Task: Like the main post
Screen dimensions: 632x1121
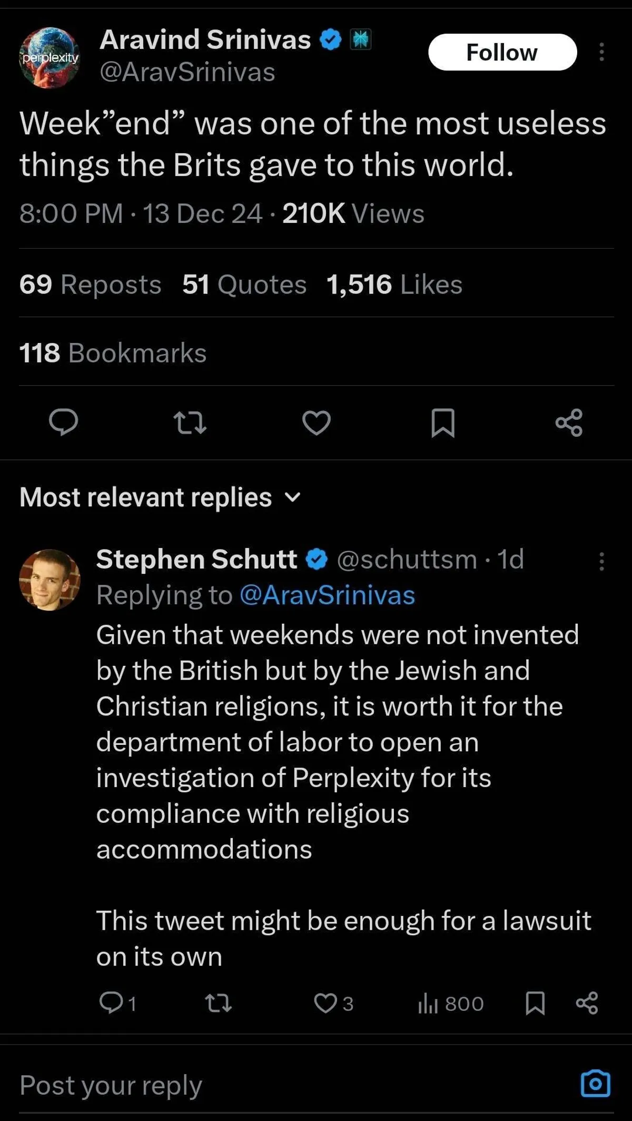Action: click(x=316, y=422)
